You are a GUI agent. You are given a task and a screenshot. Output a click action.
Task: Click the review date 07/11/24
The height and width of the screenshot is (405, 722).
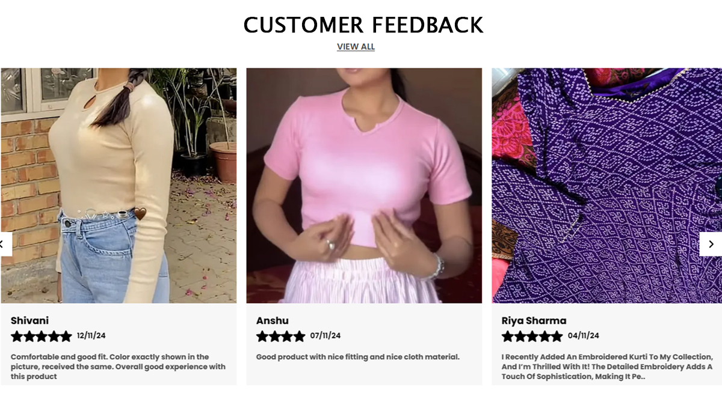(x=325, y=336)
